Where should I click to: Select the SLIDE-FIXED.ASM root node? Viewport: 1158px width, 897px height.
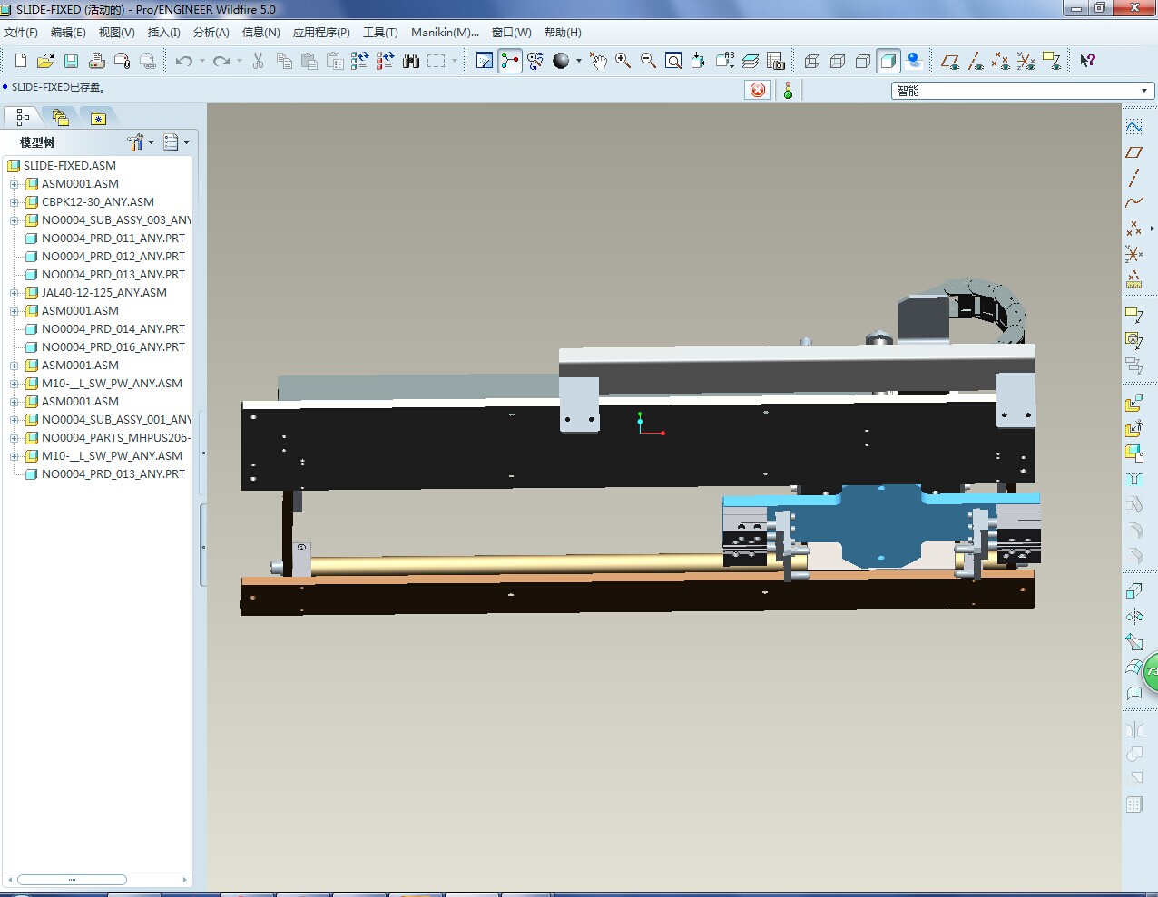[x=70, y=166]
